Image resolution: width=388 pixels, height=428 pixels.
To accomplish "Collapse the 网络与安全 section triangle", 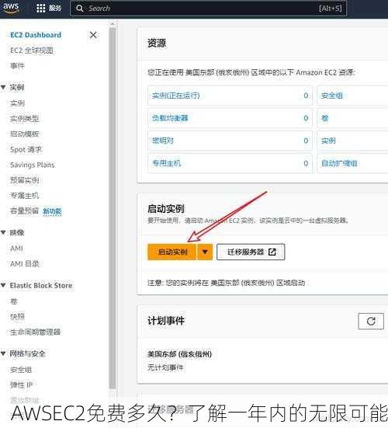I will coord(3,353).
